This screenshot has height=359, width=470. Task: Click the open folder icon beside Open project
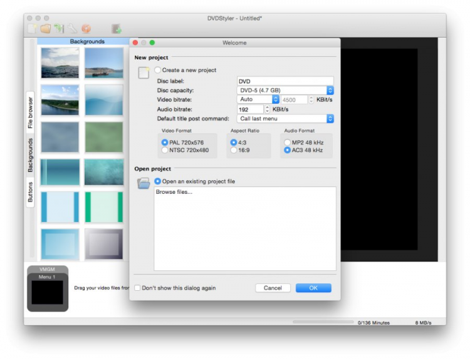click(x=144, y=183)
